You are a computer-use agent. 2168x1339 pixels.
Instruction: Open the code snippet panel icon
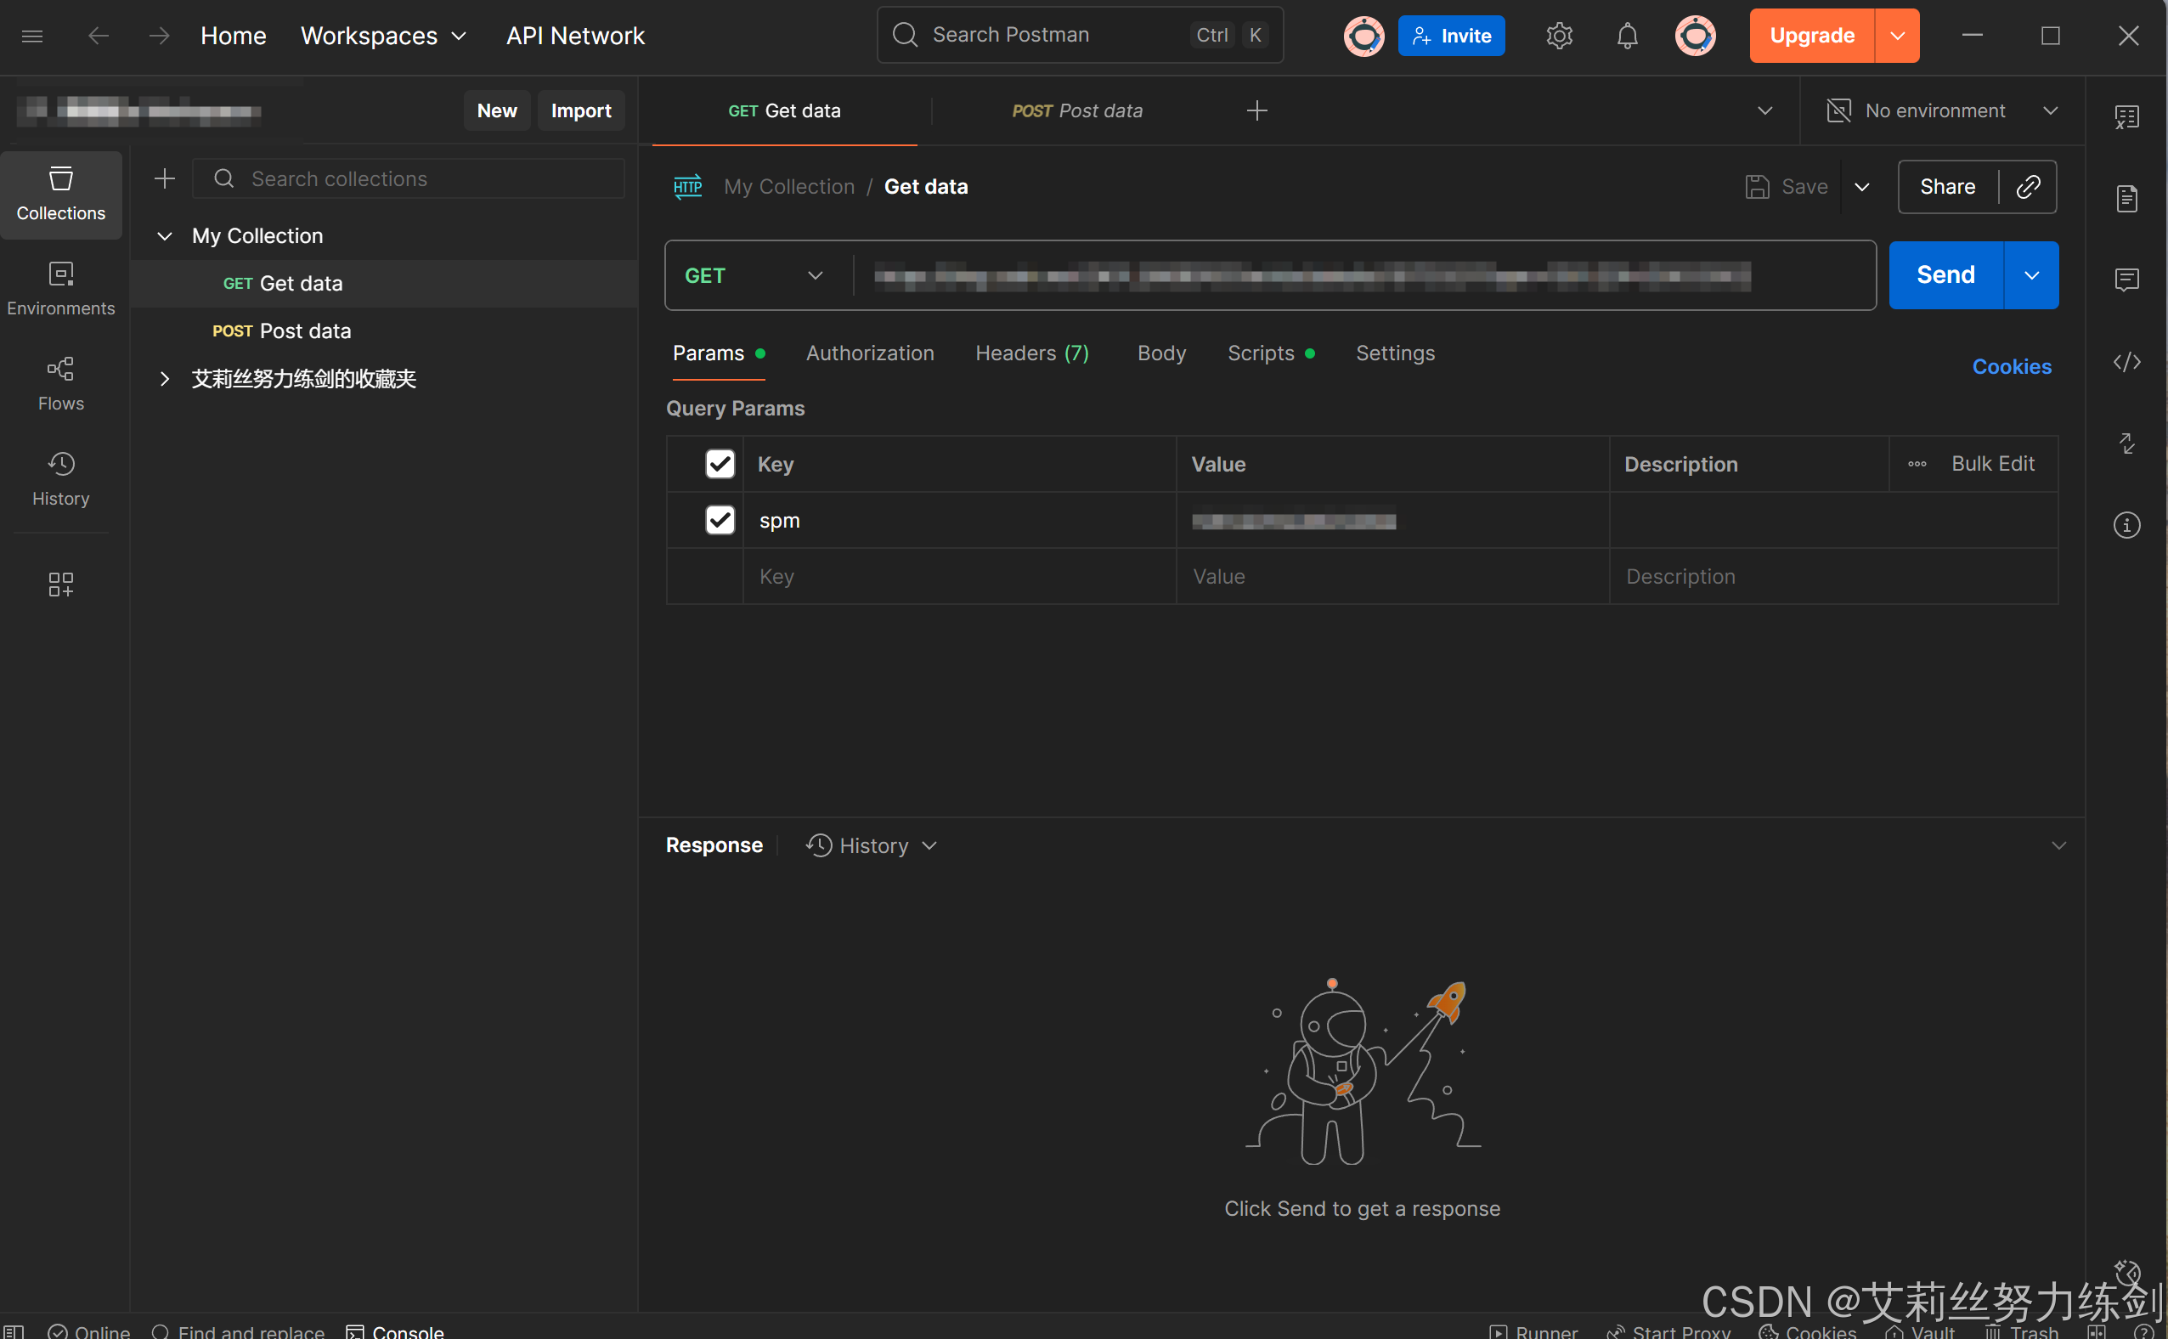click(2126, 362)
